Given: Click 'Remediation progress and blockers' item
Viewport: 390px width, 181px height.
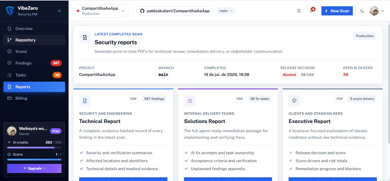Looking at the screenshot, I should tap(328, 169).
